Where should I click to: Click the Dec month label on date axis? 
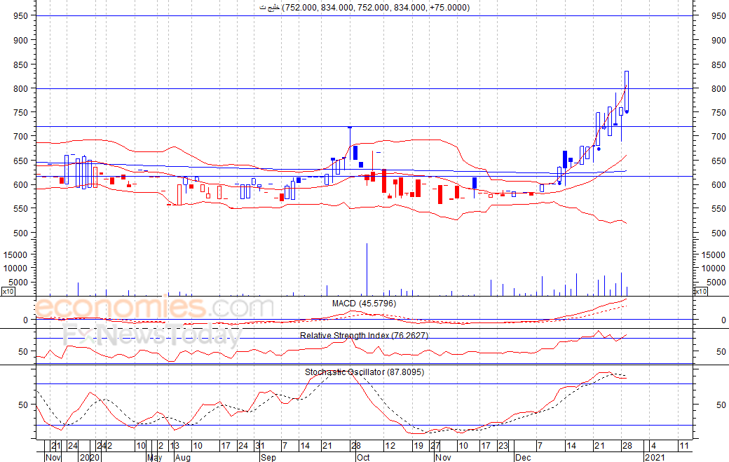click(523, 457)
